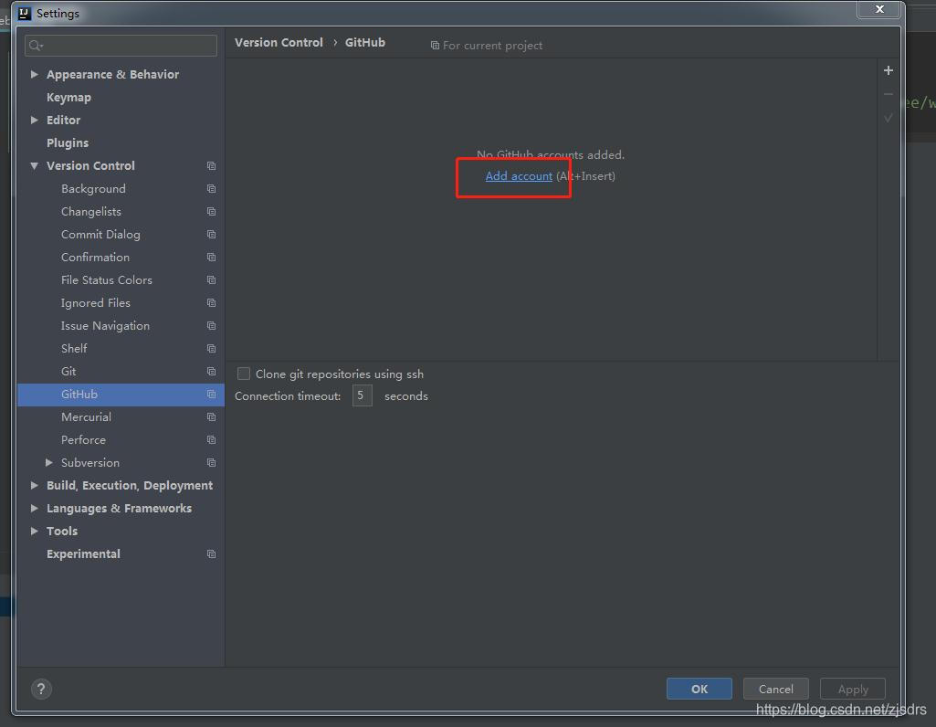Click the project icon beside Shelf
This screenshot has width=936, height=727.
tap(211, 349)
